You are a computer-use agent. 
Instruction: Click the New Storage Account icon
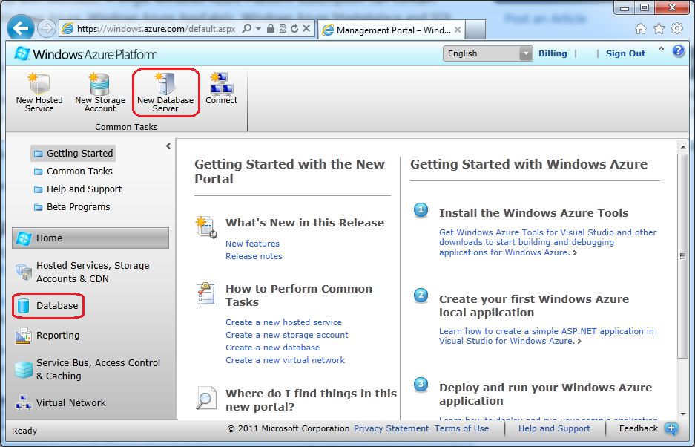pos(99,83)
